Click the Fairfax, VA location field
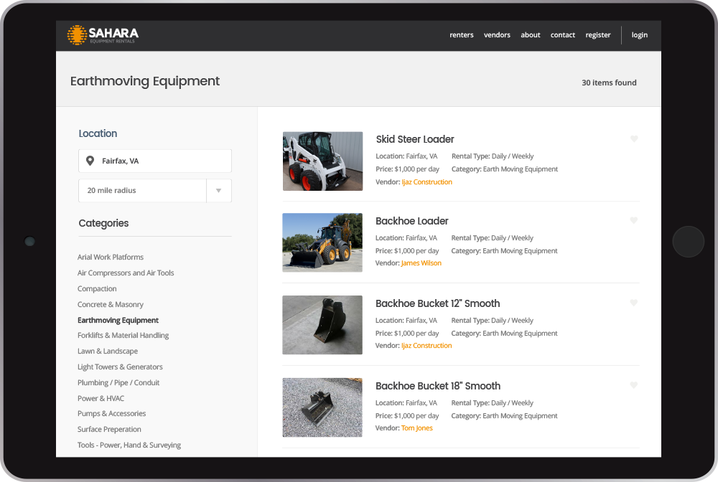Image resolution: width=718 pixels, height=482 pixels. click(x=162, y=161)
